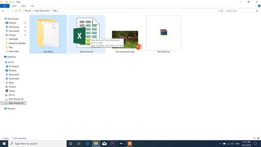Open Task View on taskbar
261x147 pixels.
point(79,143)
